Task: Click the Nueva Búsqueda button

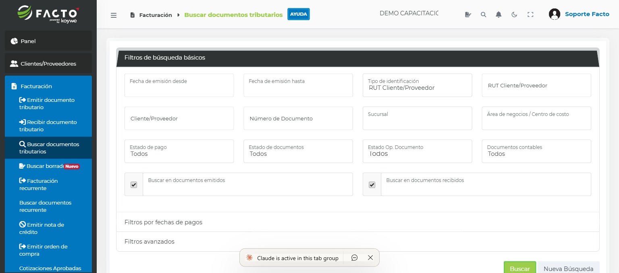Action: pos(568,269)
